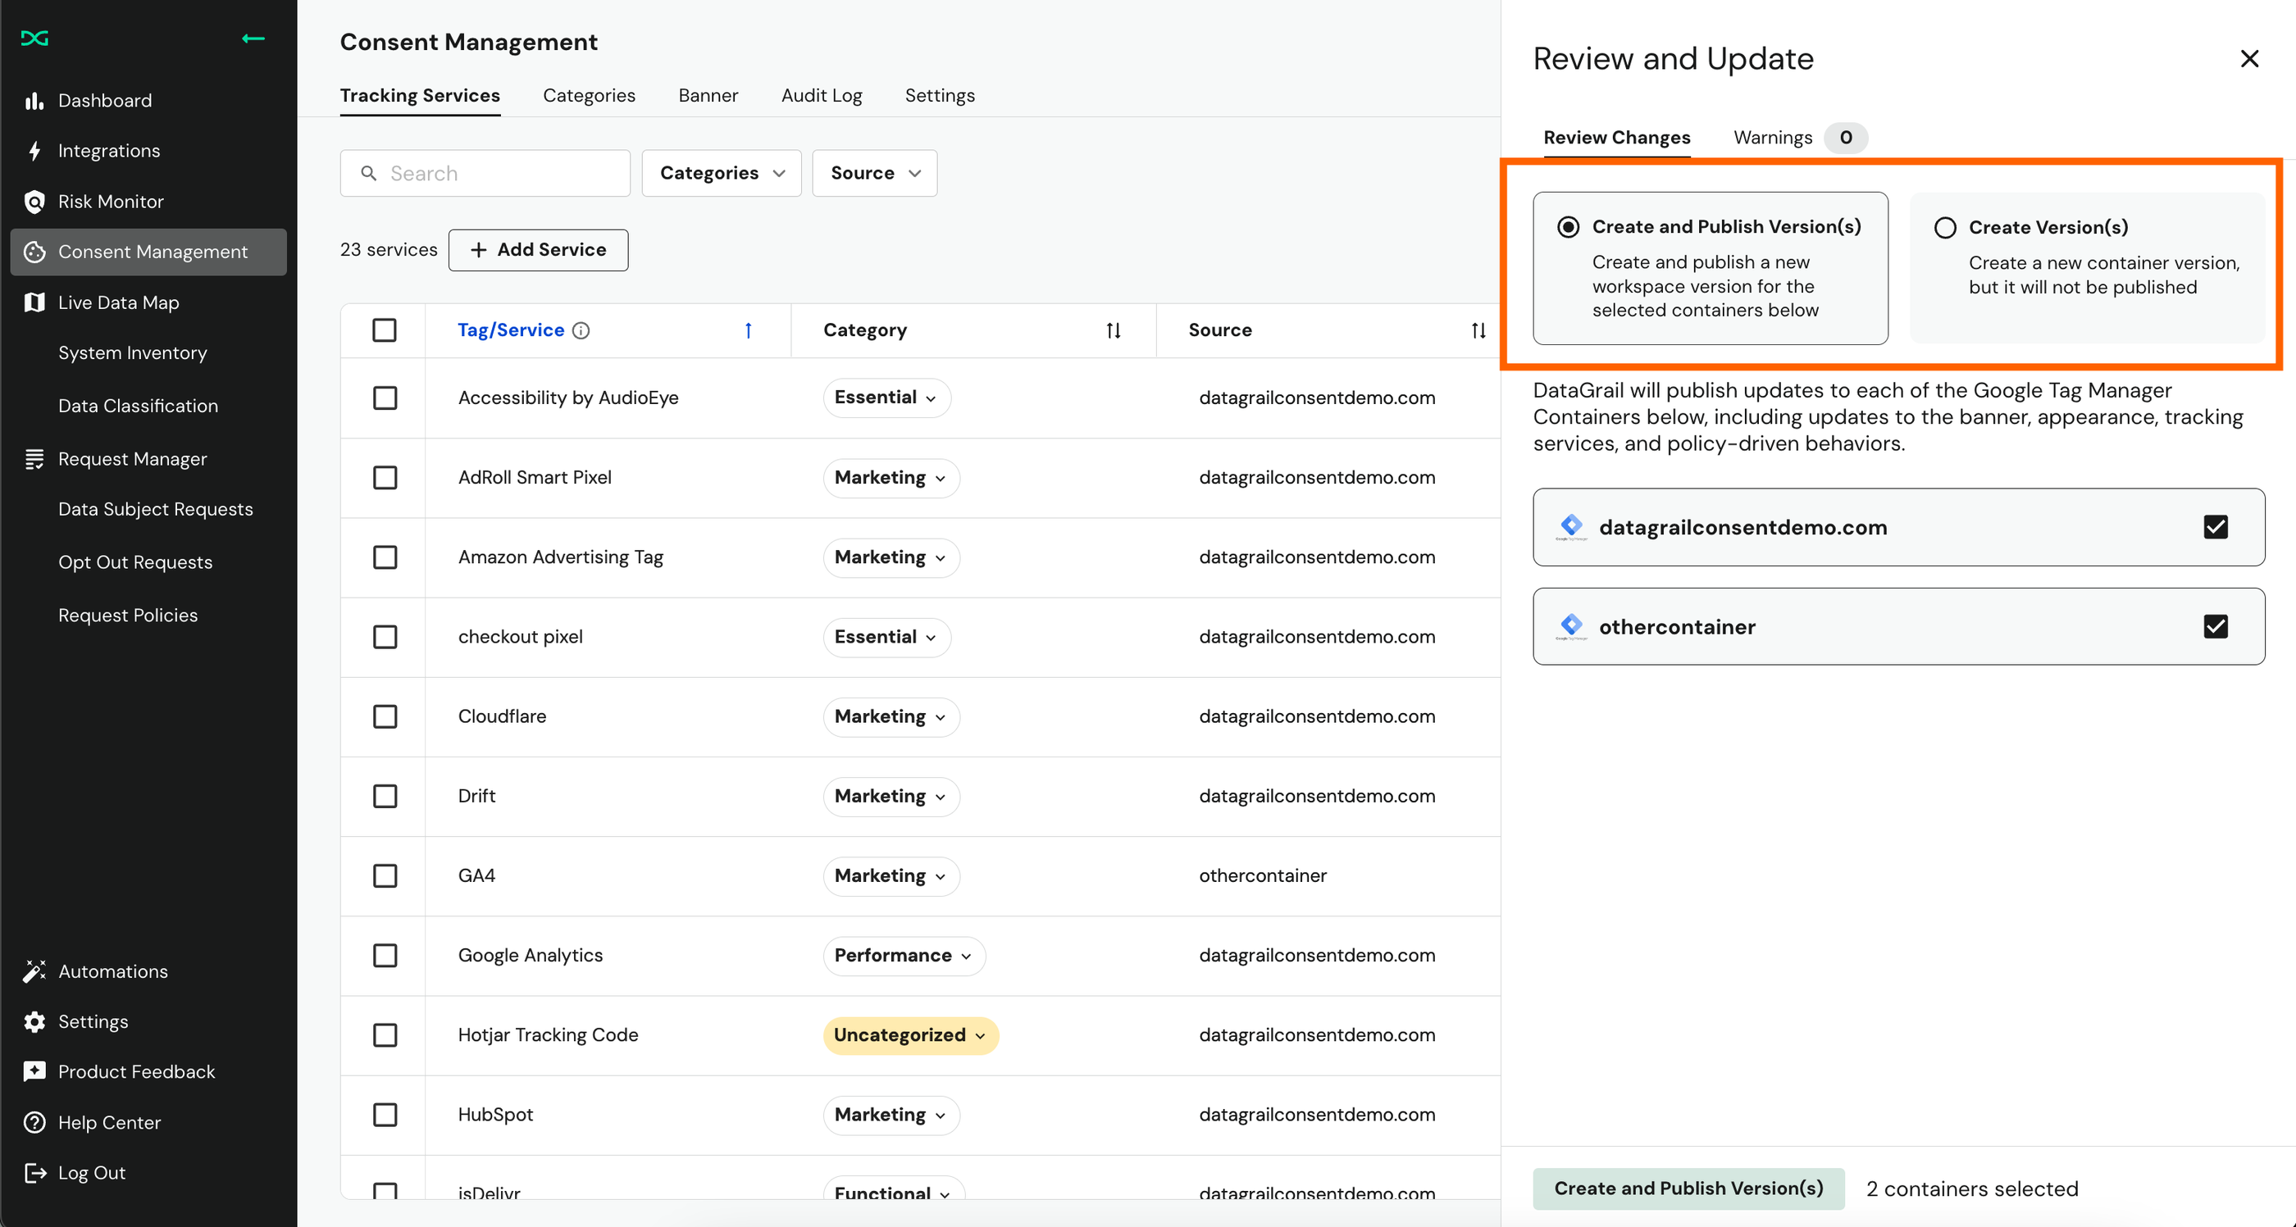The height and width of the screenshot is (1227, 2296).
Task: Click the Live Data Map icon in sidebar
Action: [35, 302]
